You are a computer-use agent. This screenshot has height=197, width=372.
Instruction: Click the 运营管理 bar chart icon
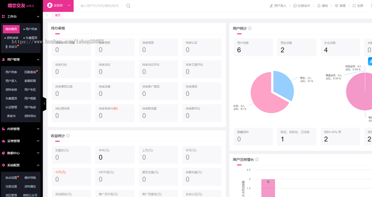3,141
